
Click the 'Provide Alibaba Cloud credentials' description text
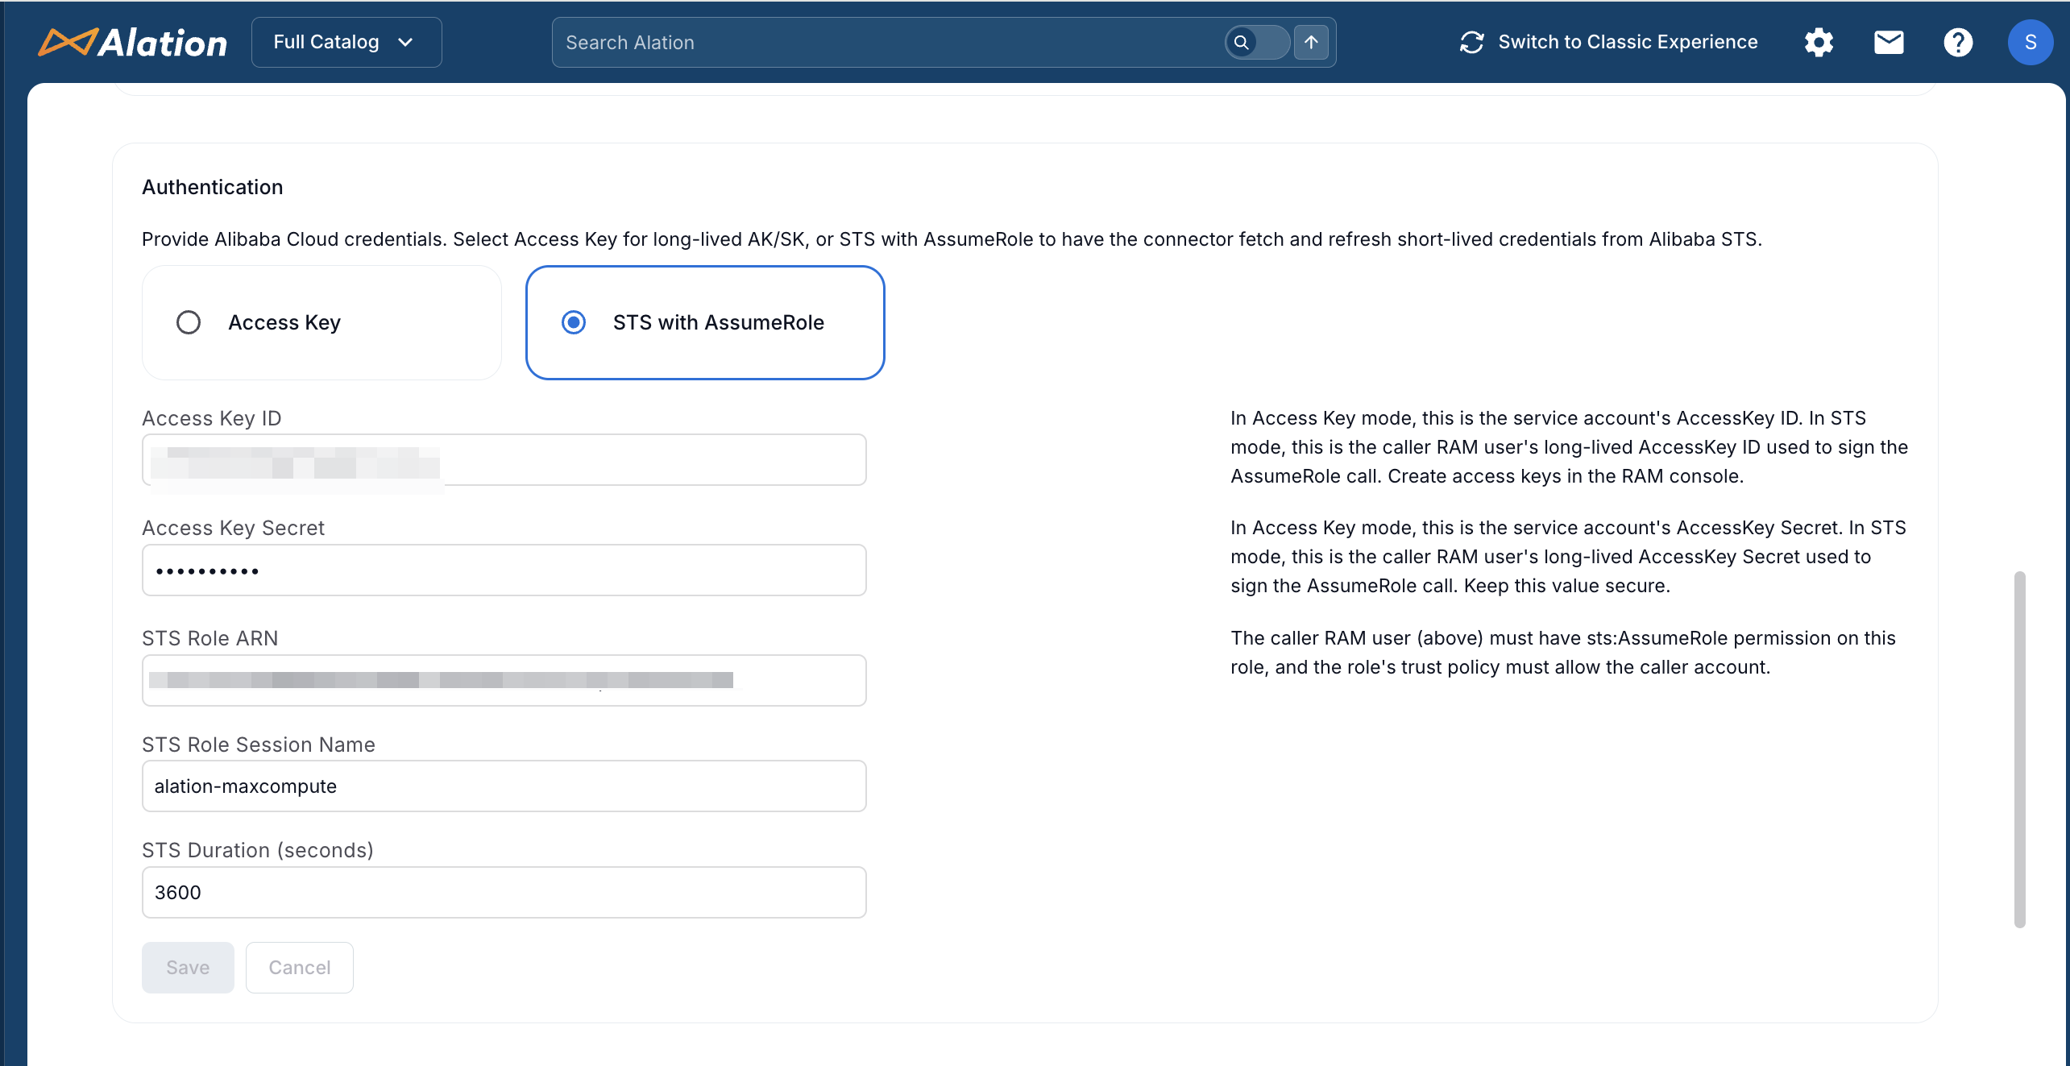pyautogui.click(x=952, y=239)
